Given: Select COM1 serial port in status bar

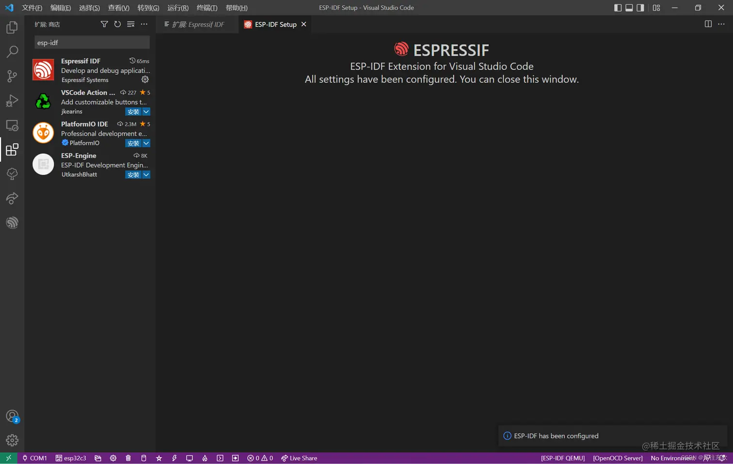Looking at the screenshot, I should click(x=34, y=458).
